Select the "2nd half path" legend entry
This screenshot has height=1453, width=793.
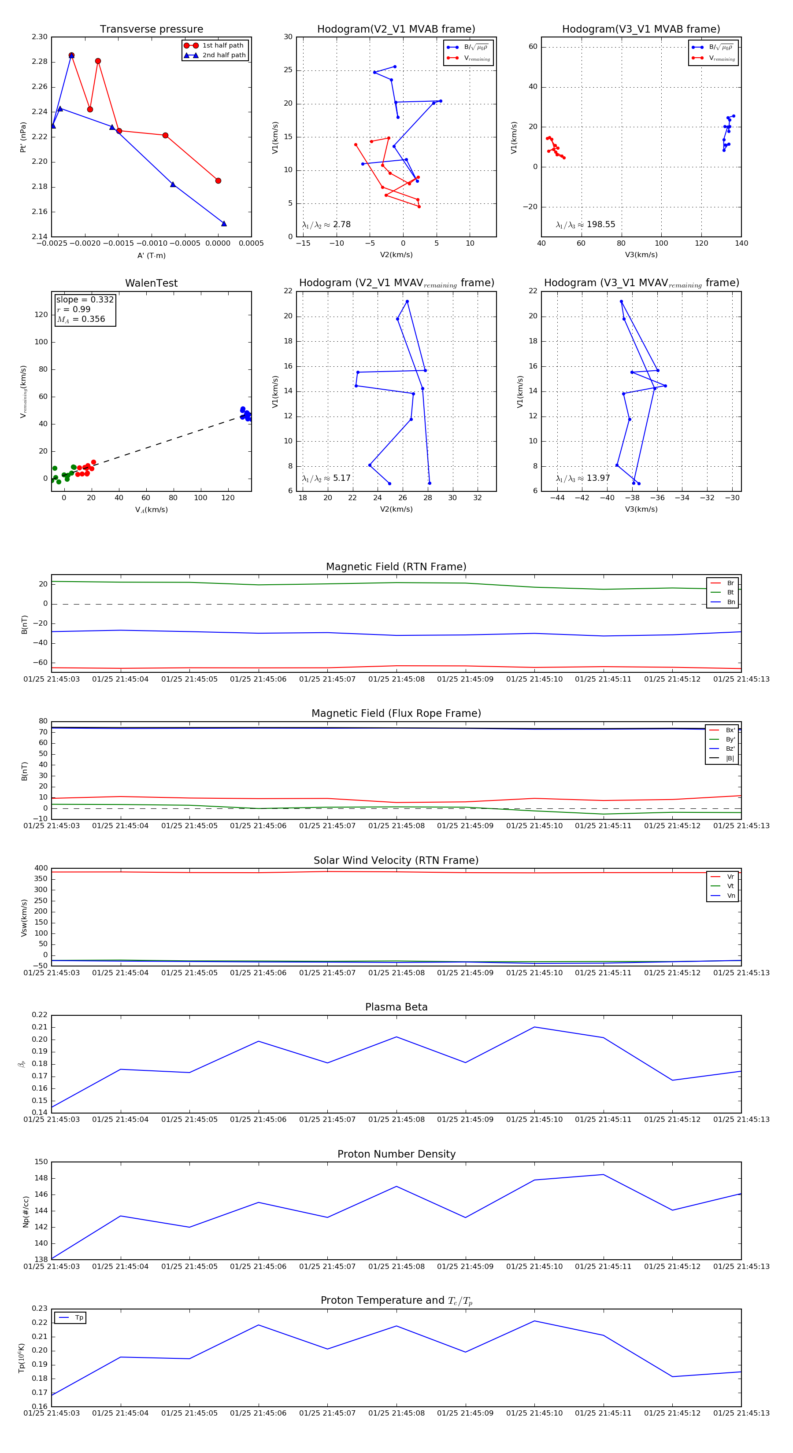(x=215, y=55)
